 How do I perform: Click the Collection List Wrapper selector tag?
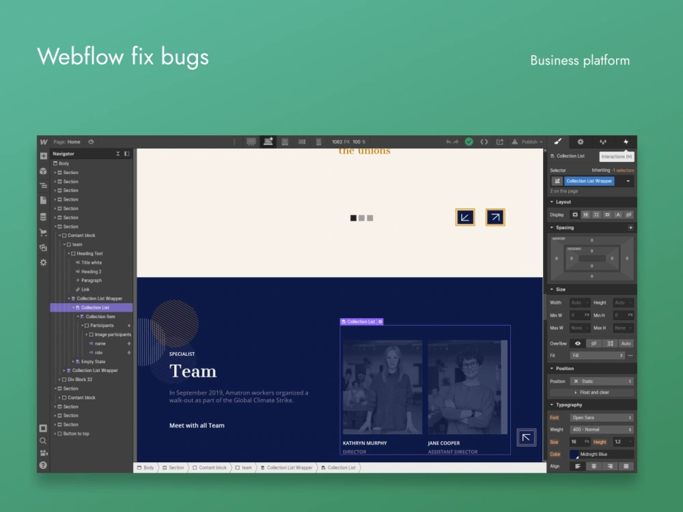(x=589, y=181)
